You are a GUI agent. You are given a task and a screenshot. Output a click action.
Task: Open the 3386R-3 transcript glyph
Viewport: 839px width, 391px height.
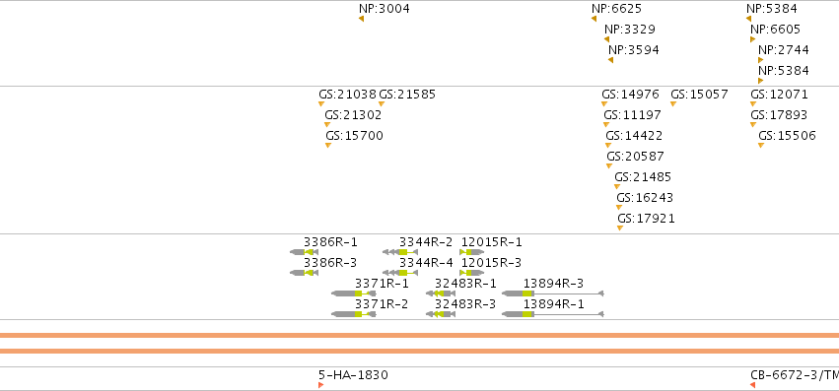pos(304,273)
